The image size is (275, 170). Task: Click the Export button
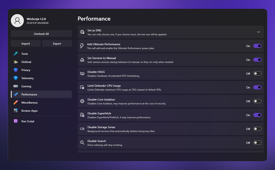click(x=57, y=44)
